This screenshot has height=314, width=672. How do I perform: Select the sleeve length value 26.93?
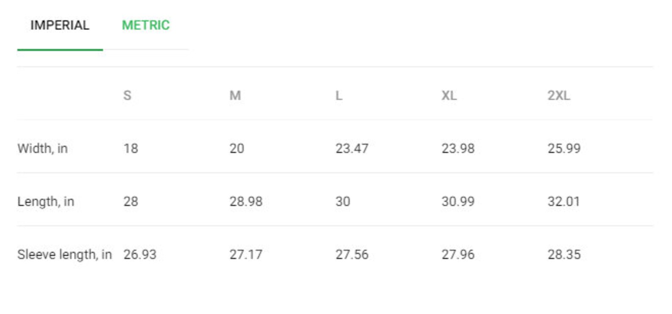pyautogui.click(x=140, y=254)
